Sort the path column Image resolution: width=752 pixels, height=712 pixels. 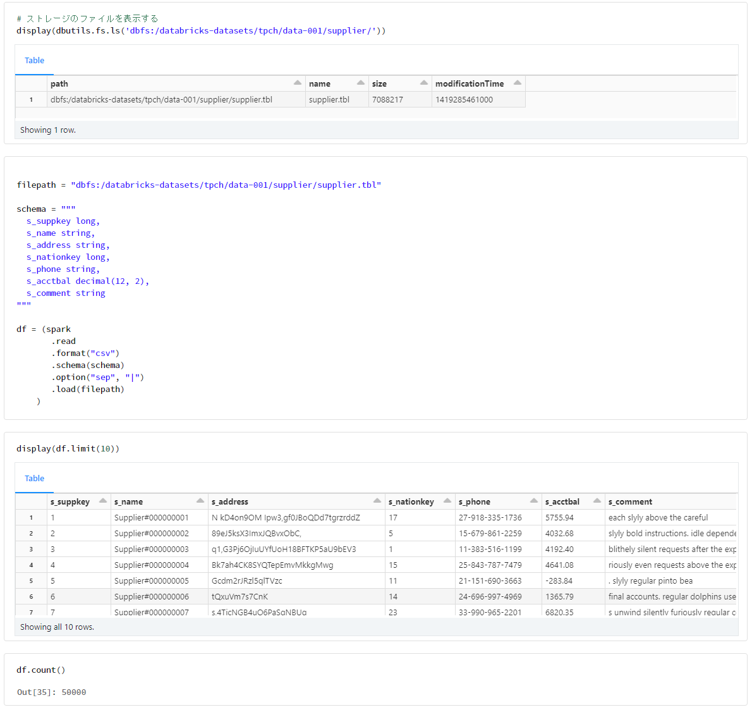click(x=297, y=82)
